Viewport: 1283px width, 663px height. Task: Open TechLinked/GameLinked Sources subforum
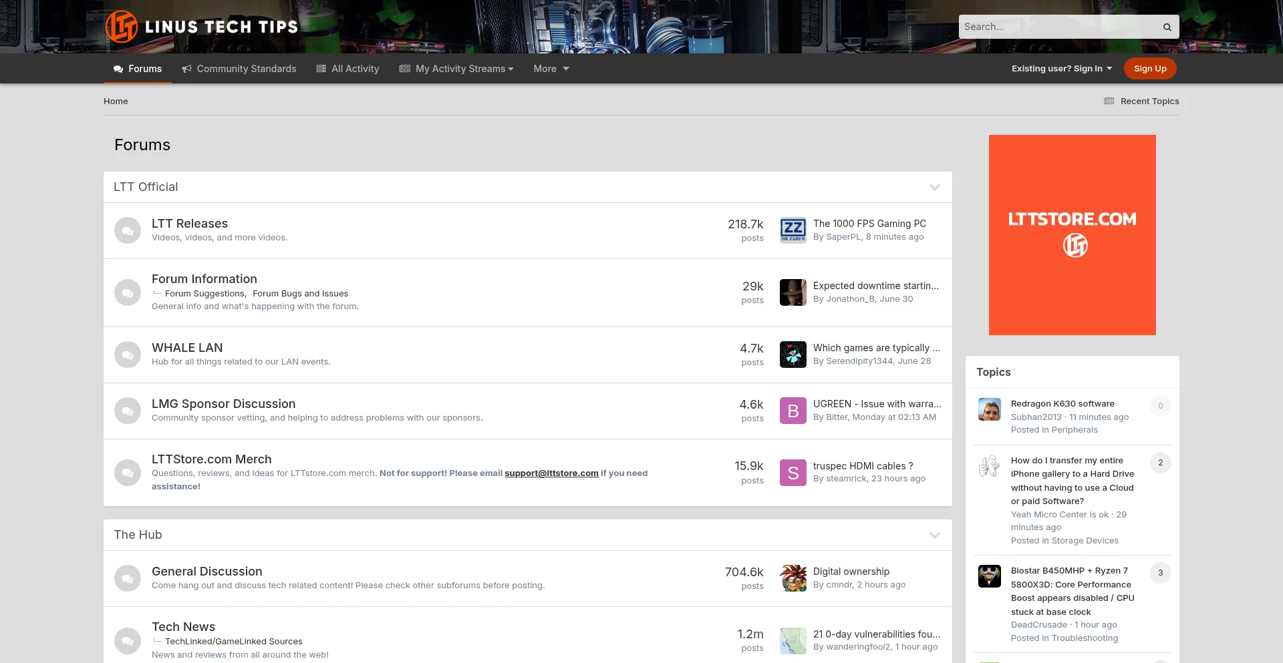234,642
